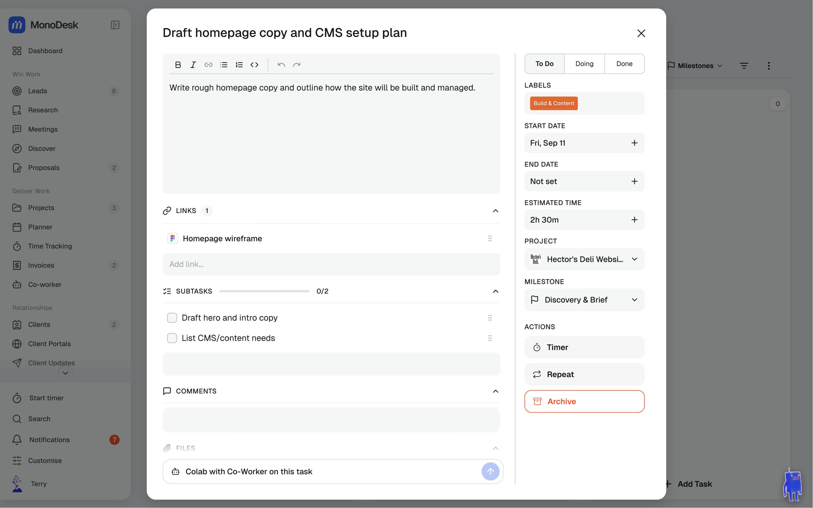Image resolution: width=813 pixels, height=508 pixels.
Task: Open filter icon next to Milestones
Action: [744, 66]
